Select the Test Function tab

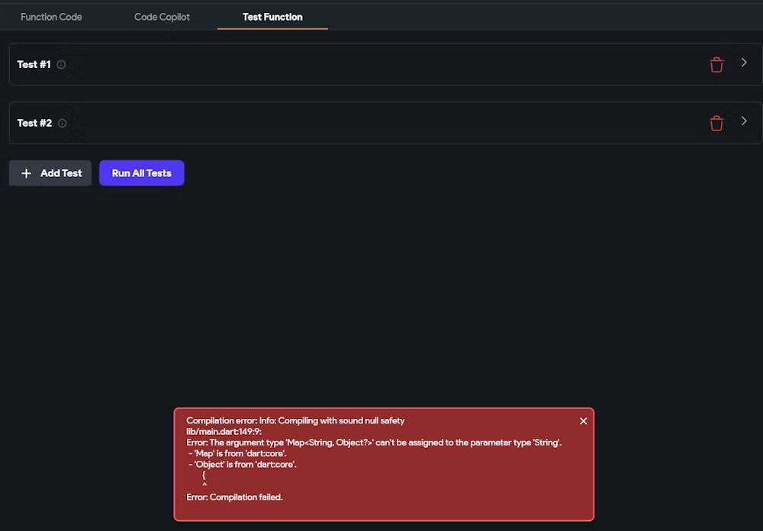272,17
